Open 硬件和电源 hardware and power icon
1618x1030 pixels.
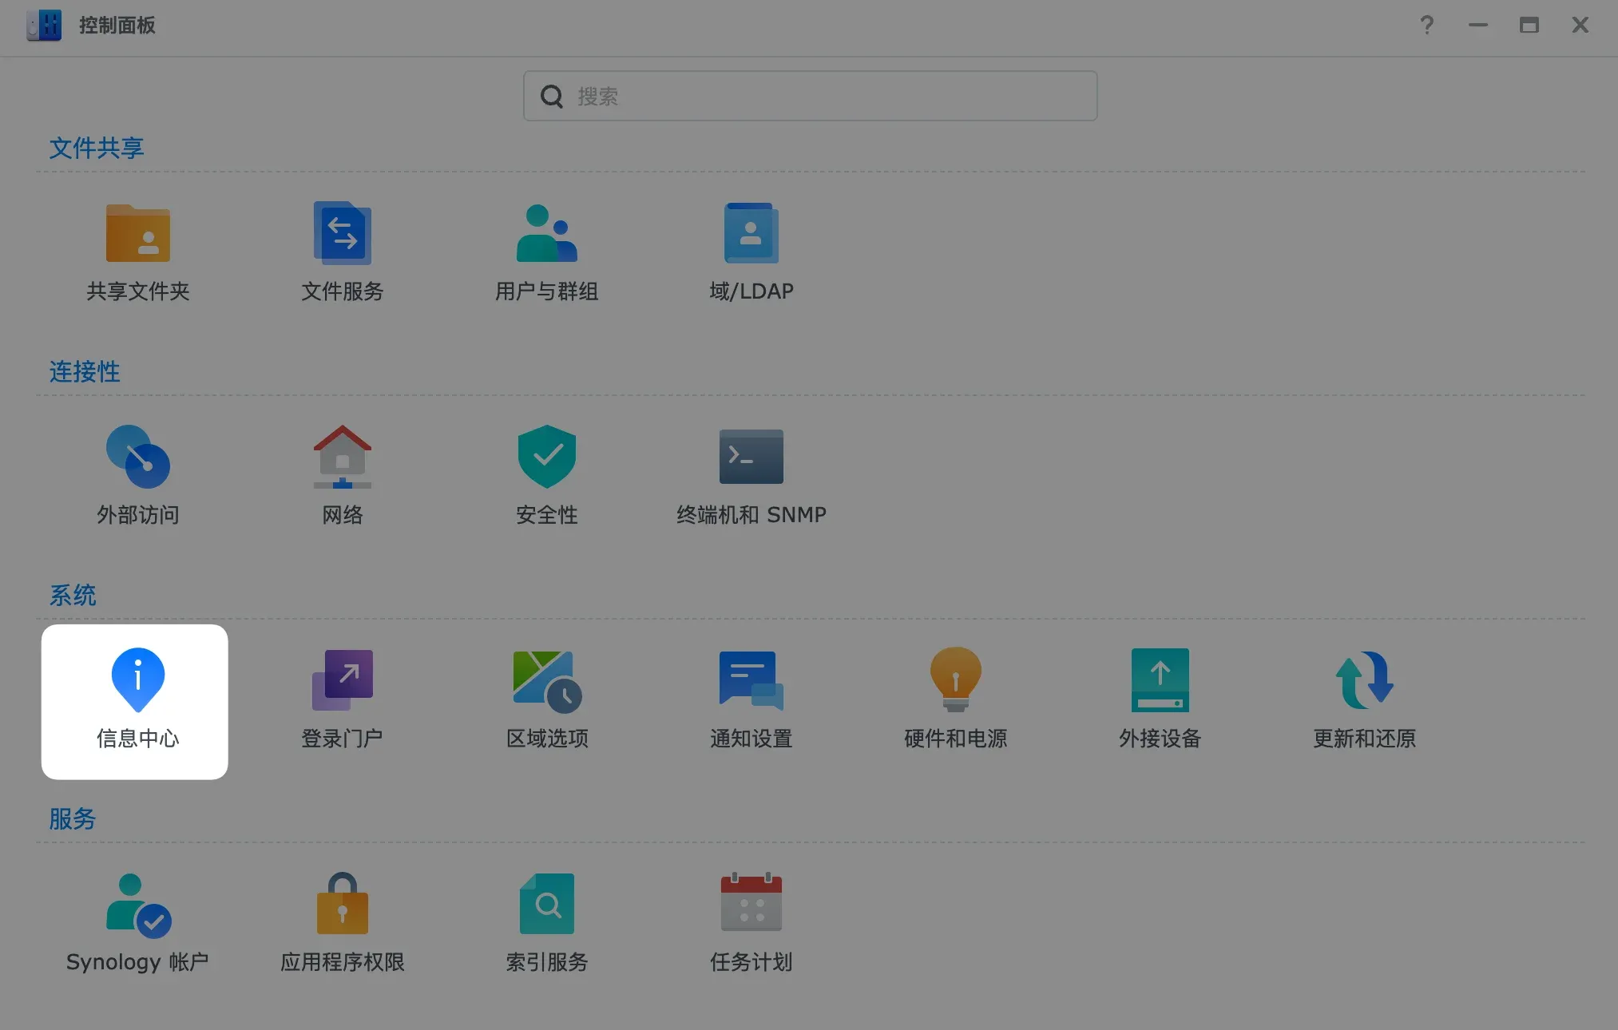click(955, 680)
